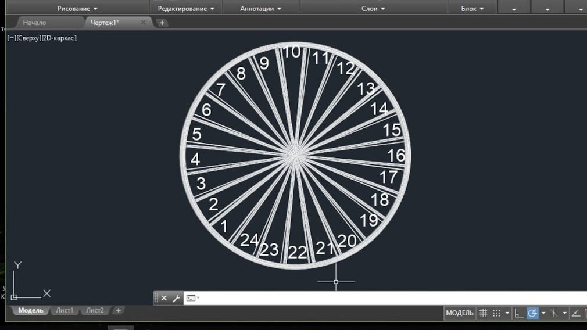Toggle object snap tracking angle icon
587x330 pixels.
576,313
